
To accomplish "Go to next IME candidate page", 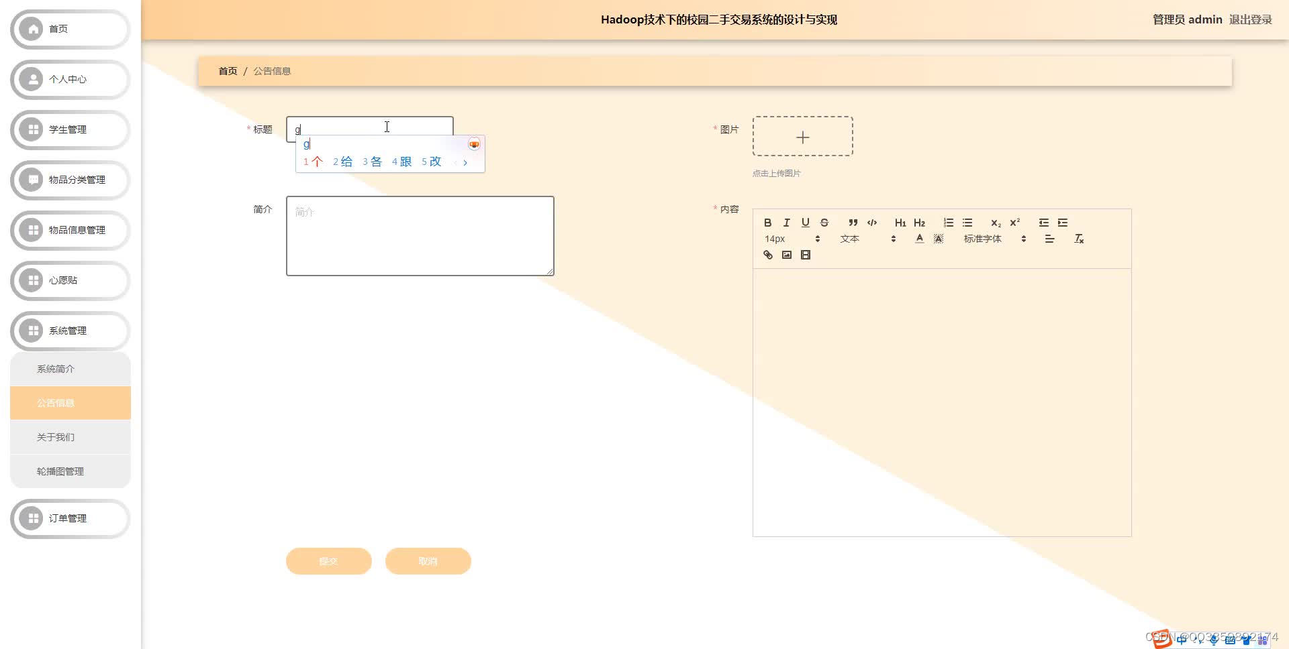I will (465, 162).
